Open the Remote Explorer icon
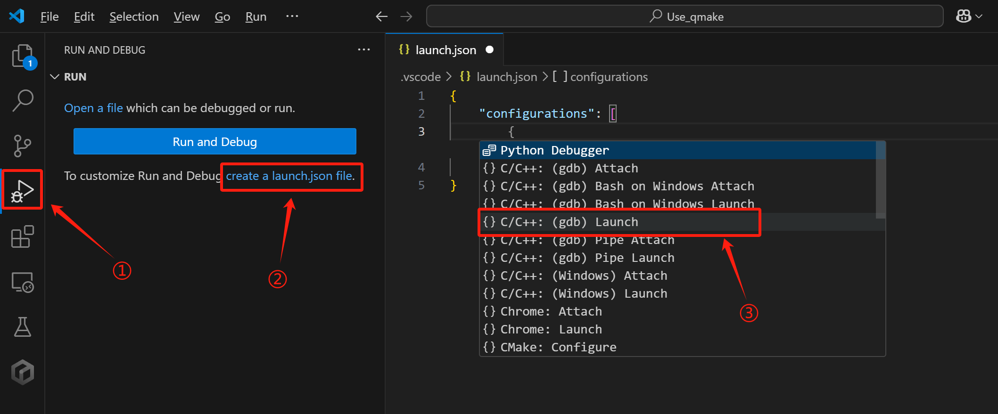Viewport: 998px width, 414px height. point(22,282)
